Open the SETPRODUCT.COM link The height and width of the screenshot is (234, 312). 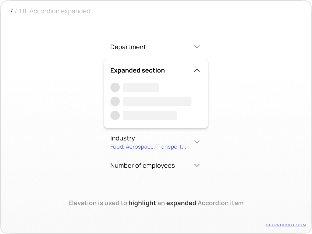286,225
